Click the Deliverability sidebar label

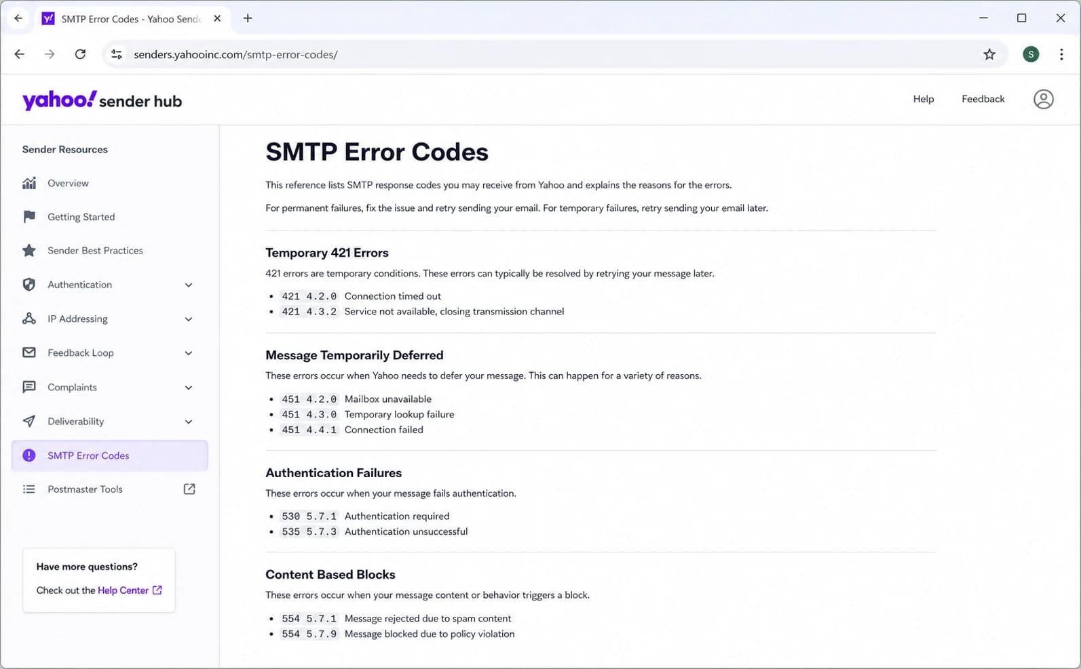(x=75, y=421)
